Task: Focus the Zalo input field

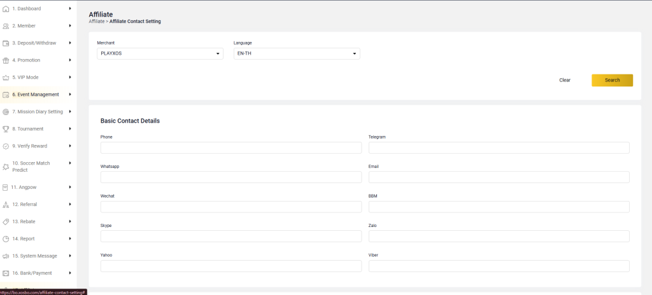Action: 499,237
